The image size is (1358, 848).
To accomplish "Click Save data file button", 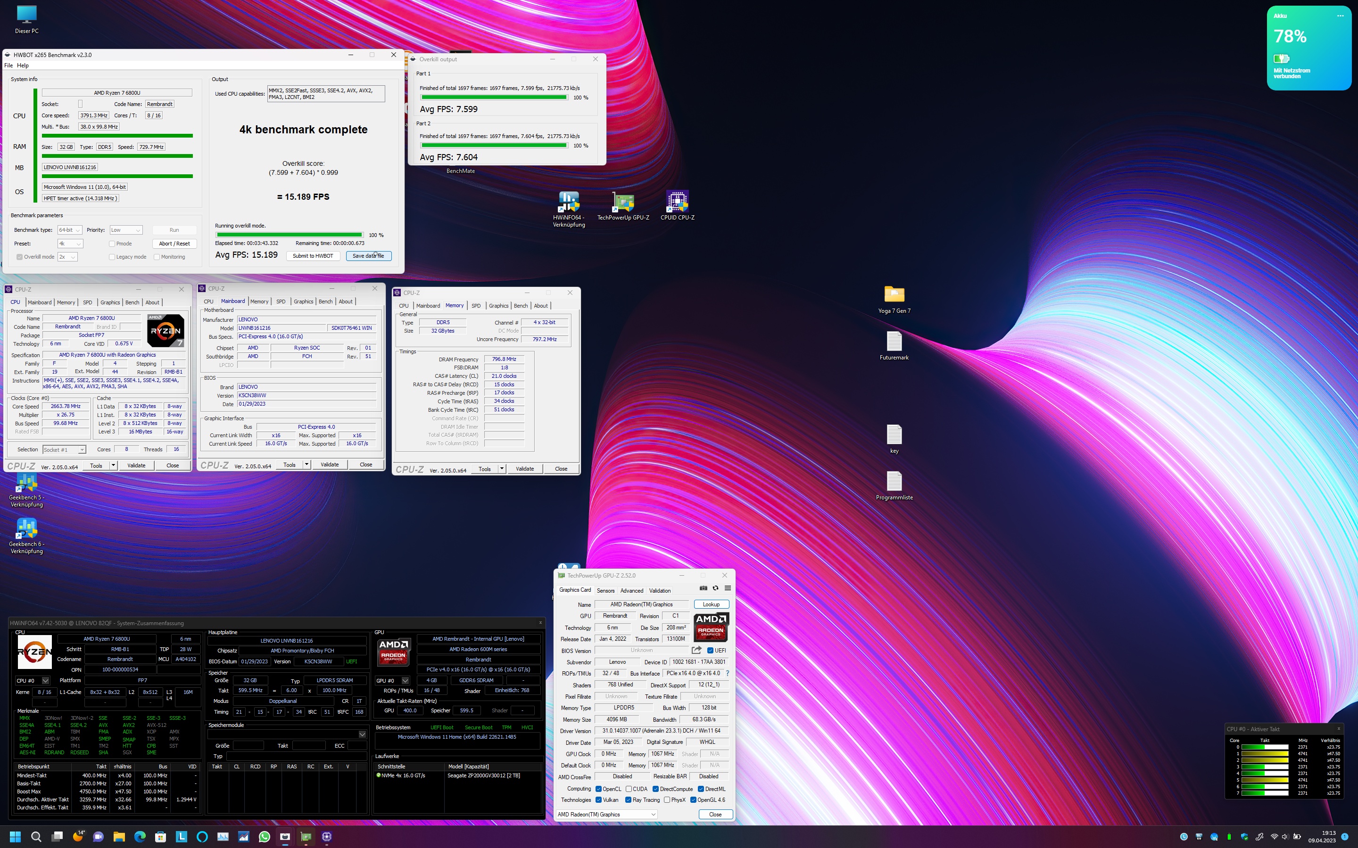I will 369,256.
